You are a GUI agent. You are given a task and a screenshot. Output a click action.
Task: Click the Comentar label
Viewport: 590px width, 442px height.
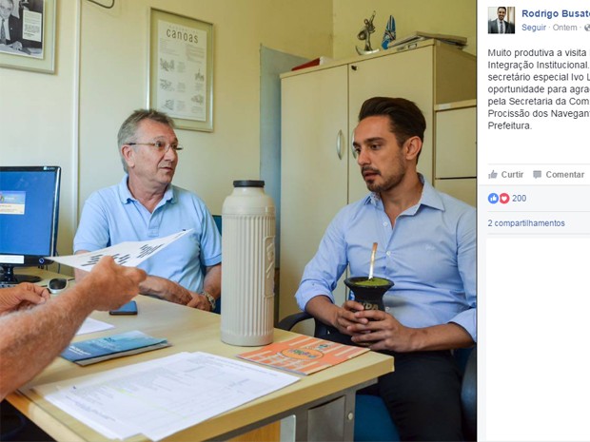click(x=565, y=174)
